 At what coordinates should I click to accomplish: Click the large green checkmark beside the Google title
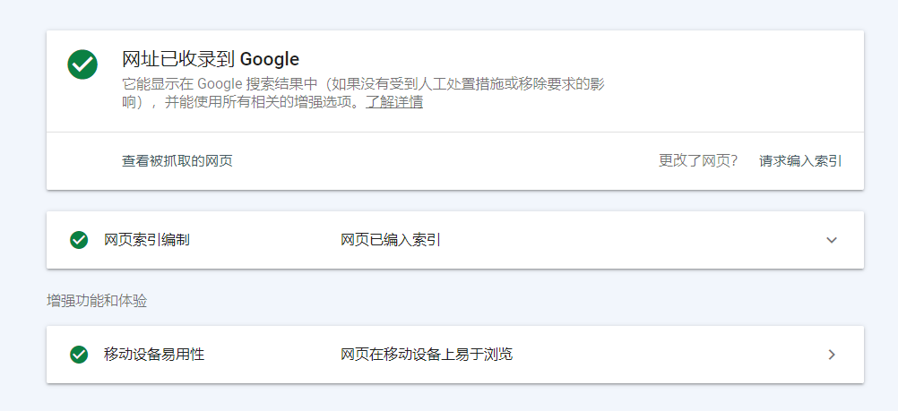coord(82,64)
